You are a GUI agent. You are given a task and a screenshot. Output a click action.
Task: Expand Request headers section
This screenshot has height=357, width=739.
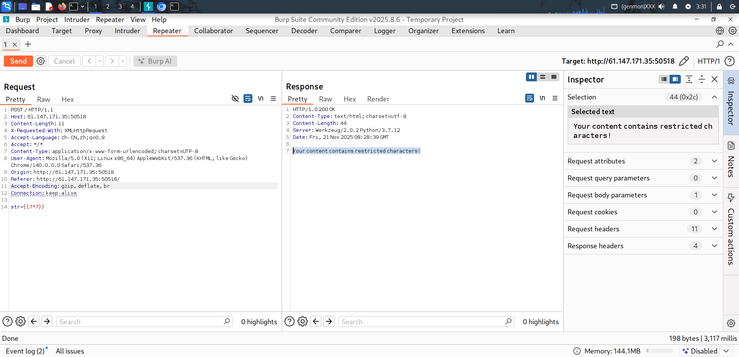(715, 229)
